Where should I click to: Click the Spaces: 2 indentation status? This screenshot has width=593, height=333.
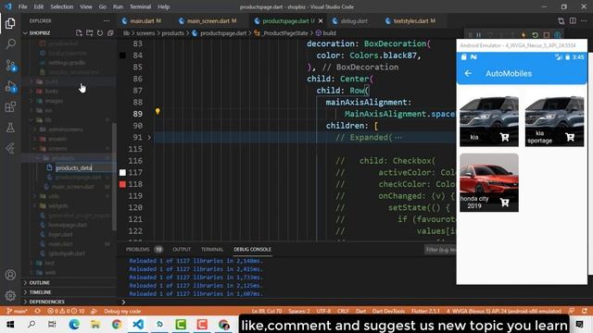[298, 311]
